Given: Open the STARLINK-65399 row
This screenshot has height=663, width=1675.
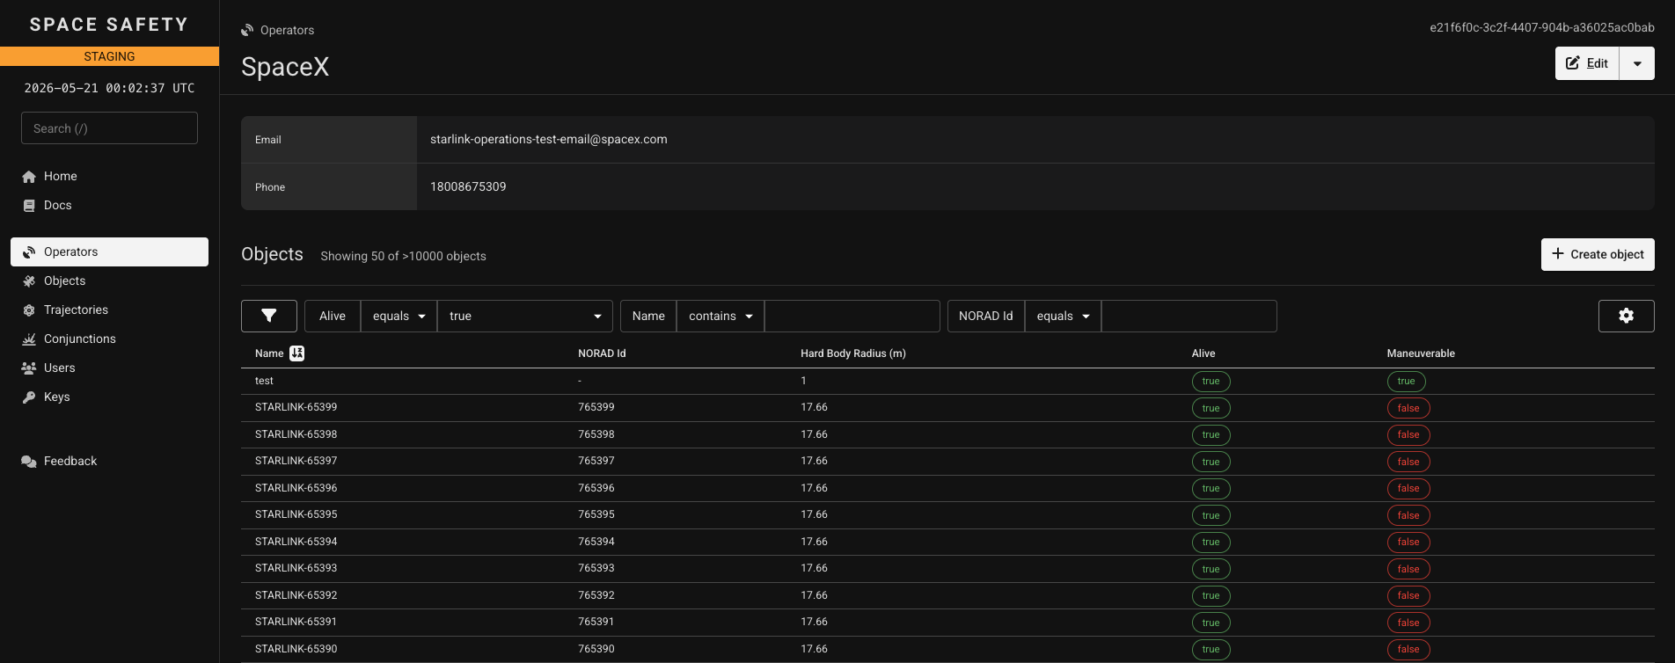Looking at the screenshot, I should 947,408.
